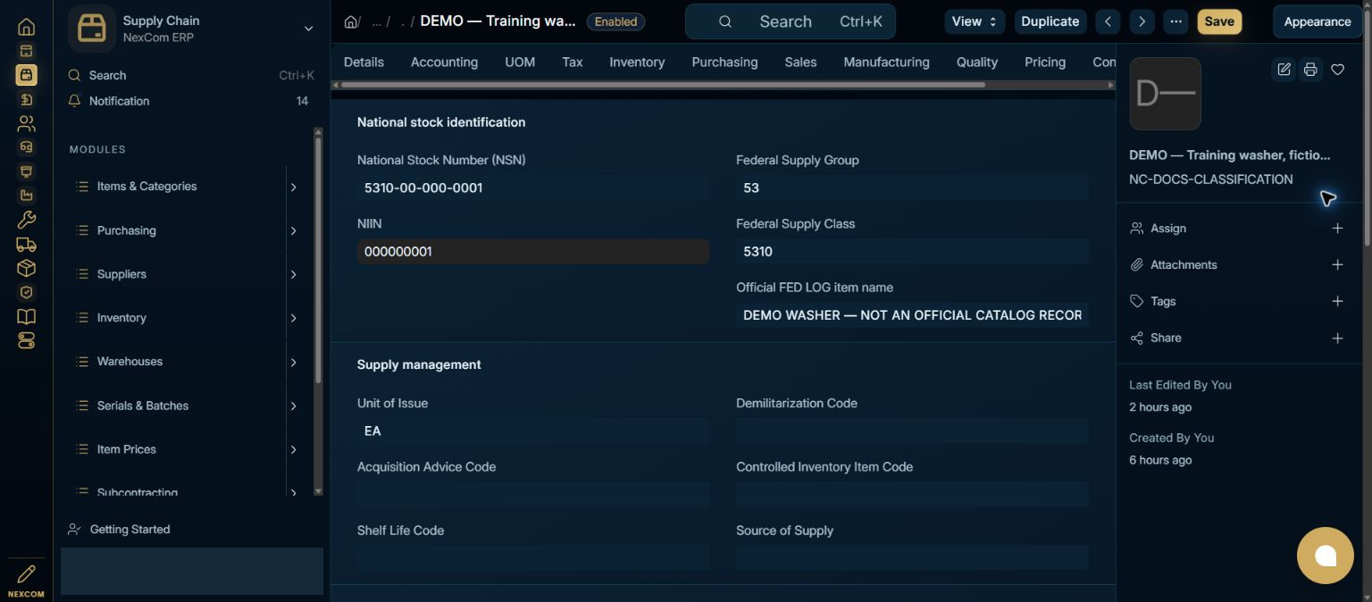Viewport: 1372px width, 602px height.
Task: Open the open-book module icon
Action: click(x=26, y=316)
